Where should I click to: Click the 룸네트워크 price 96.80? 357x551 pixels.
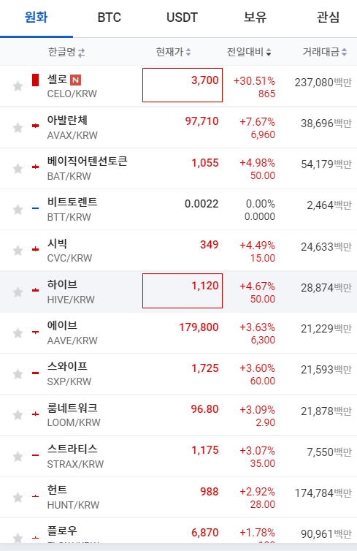tap(204, 409)
